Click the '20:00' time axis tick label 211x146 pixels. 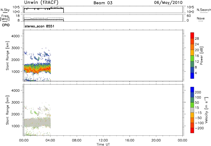pos(156,140)
